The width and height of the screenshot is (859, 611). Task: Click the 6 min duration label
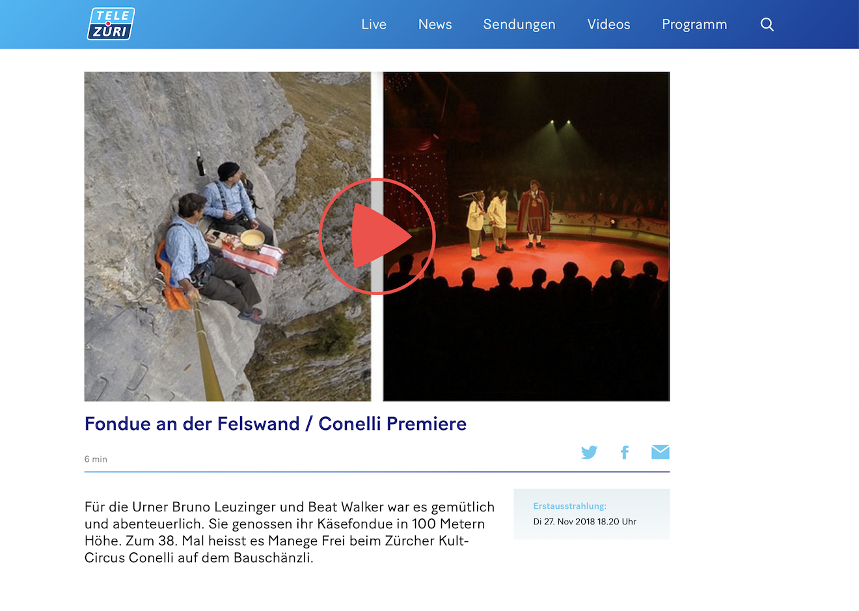96,459
